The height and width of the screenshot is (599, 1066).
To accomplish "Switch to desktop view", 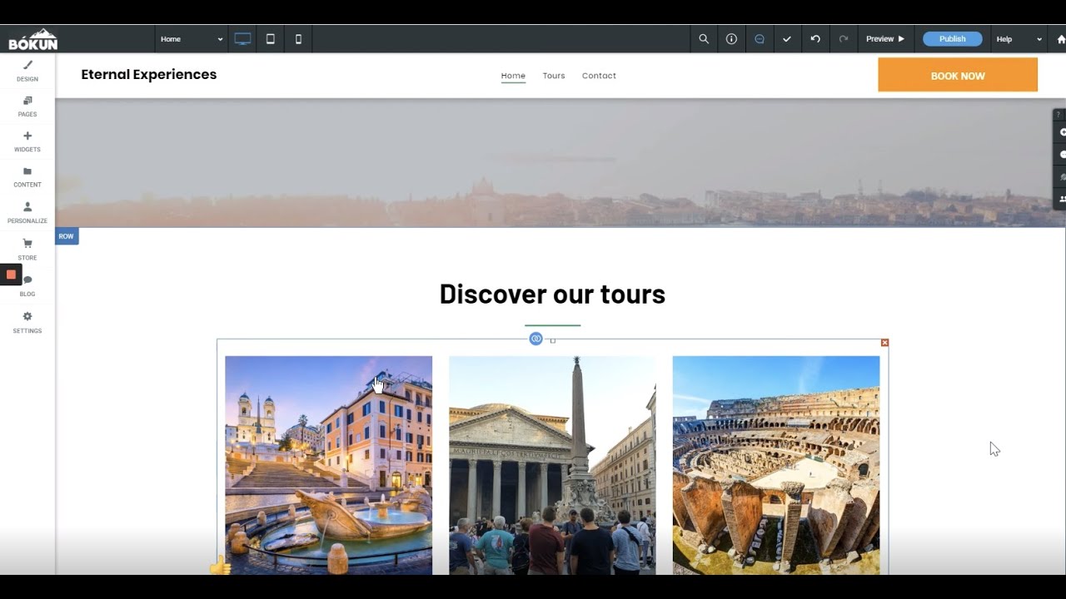I will click(x=242, y=39).
